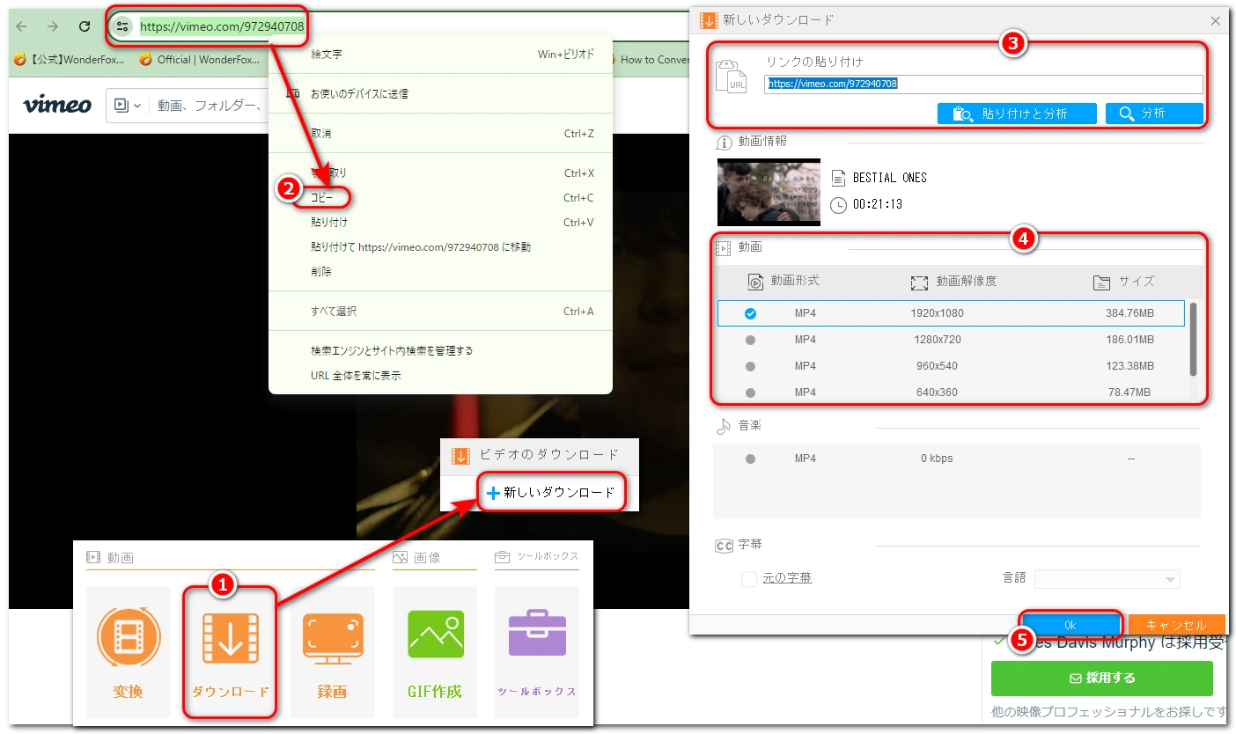Viewport: 1236px width, 734px height.
Task: Select the MP4 640x360 radio option
Action: (750, 393)
